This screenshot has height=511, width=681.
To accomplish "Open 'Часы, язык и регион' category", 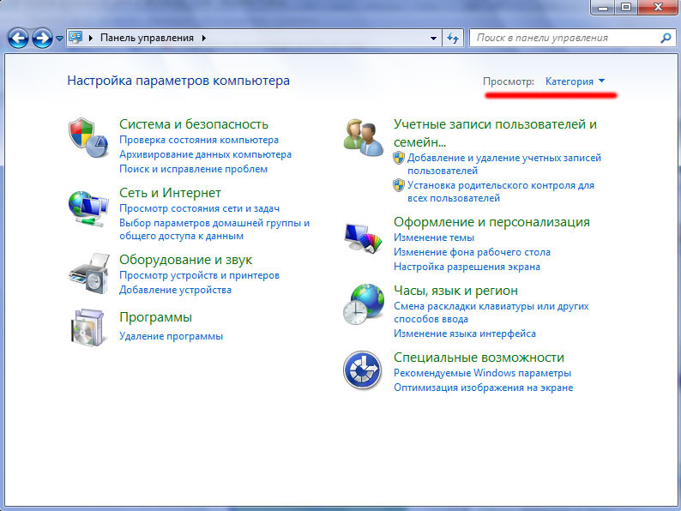I will [x=455, y=291].
